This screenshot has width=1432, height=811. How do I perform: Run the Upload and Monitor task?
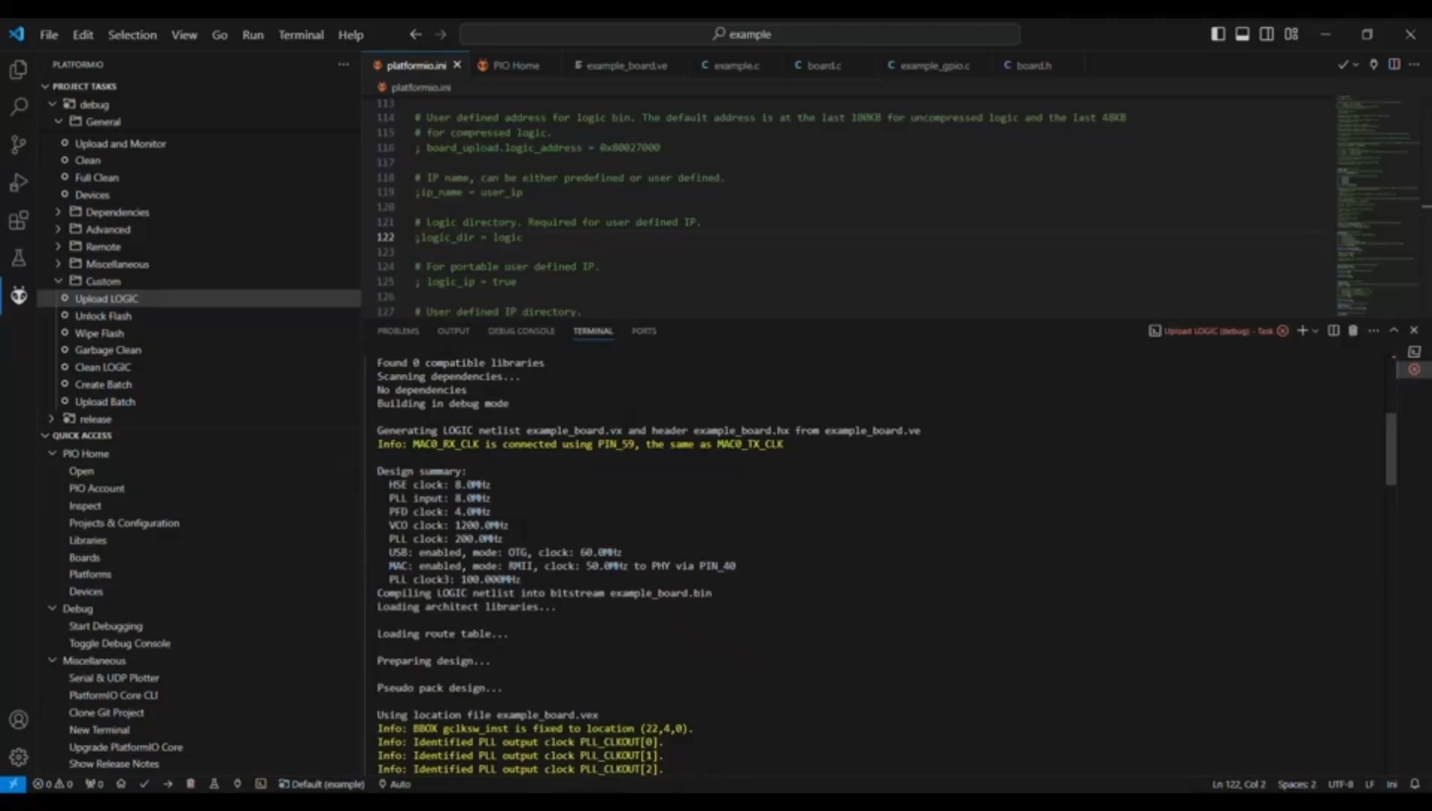click(120, 143)
